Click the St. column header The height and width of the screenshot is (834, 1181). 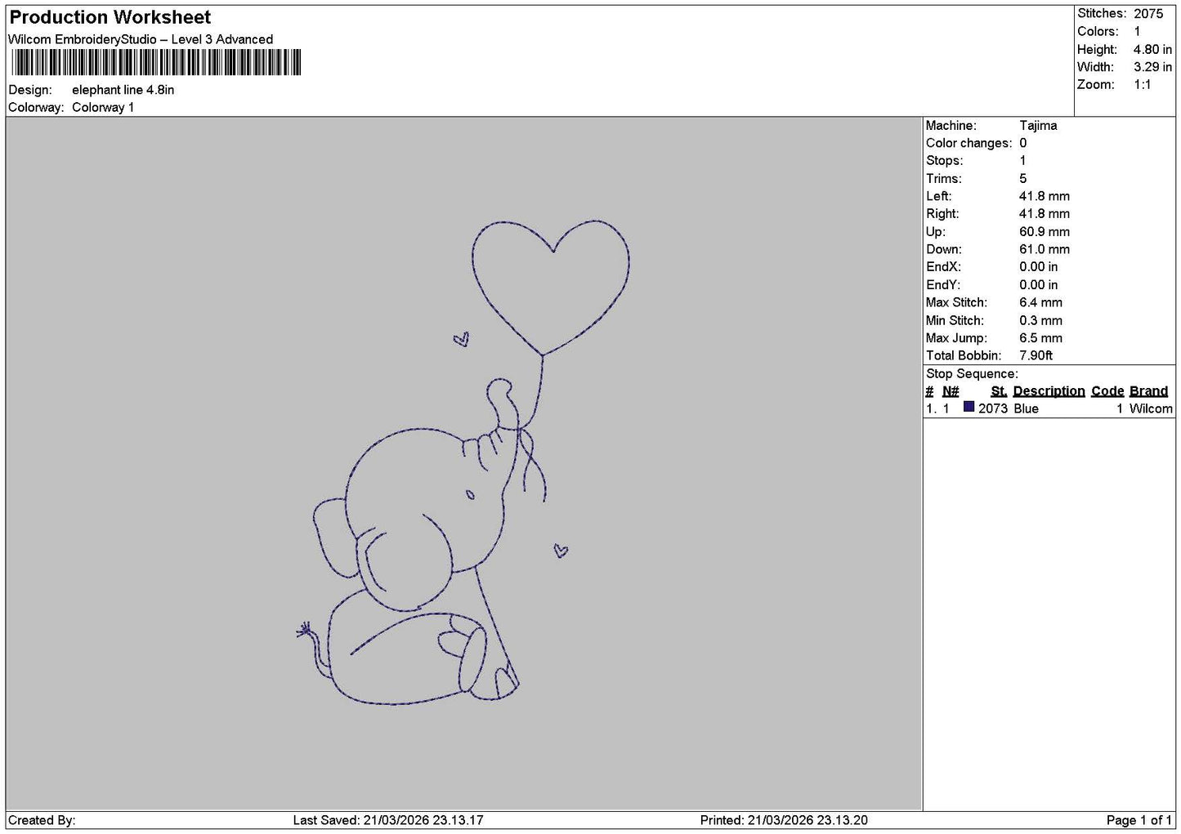point(998,391)
